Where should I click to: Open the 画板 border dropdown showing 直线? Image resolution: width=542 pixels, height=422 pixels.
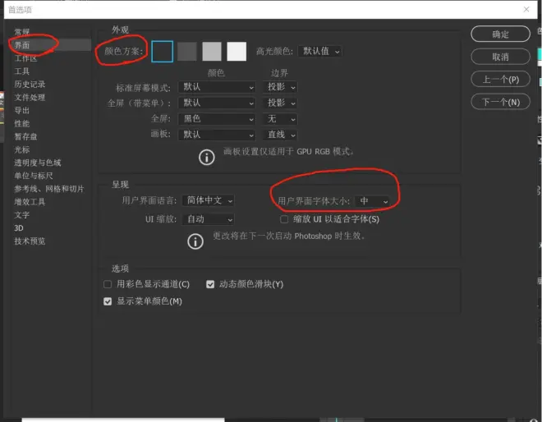click(280, 135)
